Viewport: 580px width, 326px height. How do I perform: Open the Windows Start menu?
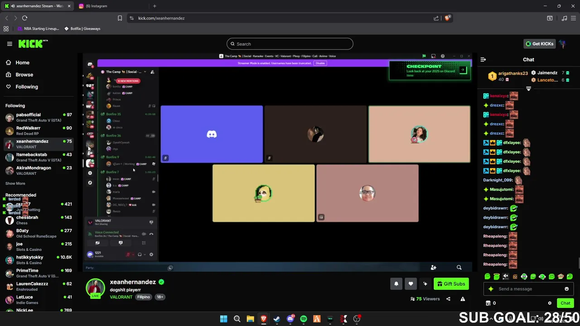click(x=223, y=319)
